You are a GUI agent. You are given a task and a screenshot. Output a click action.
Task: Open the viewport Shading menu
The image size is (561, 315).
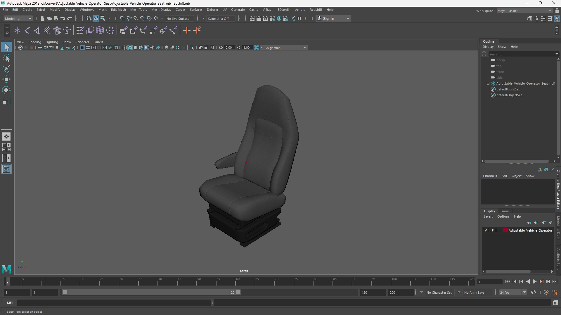[35, 42]
